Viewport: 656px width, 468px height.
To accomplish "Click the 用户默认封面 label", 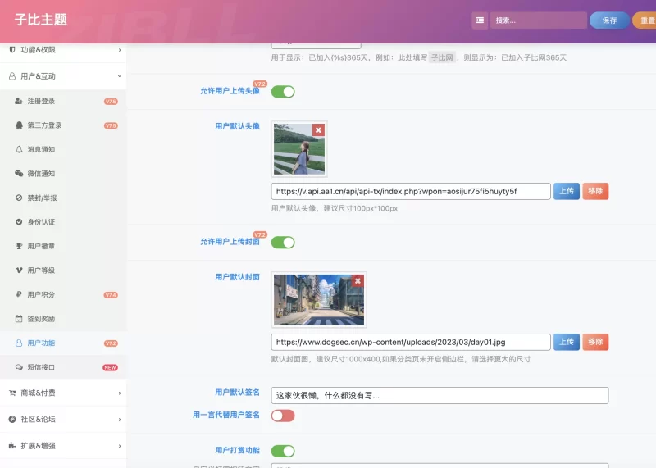I will tap(237, 277).
